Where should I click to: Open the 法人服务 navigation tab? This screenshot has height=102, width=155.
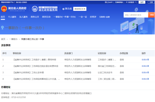(24, 17)
